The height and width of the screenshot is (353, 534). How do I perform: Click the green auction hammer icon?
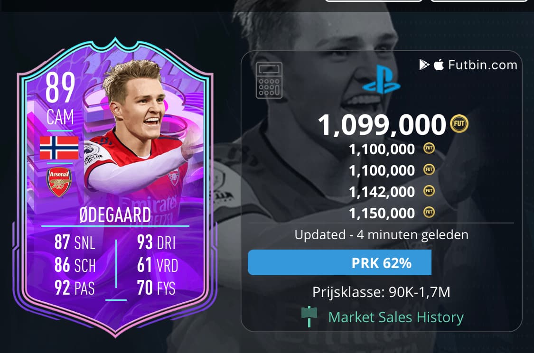309,316
